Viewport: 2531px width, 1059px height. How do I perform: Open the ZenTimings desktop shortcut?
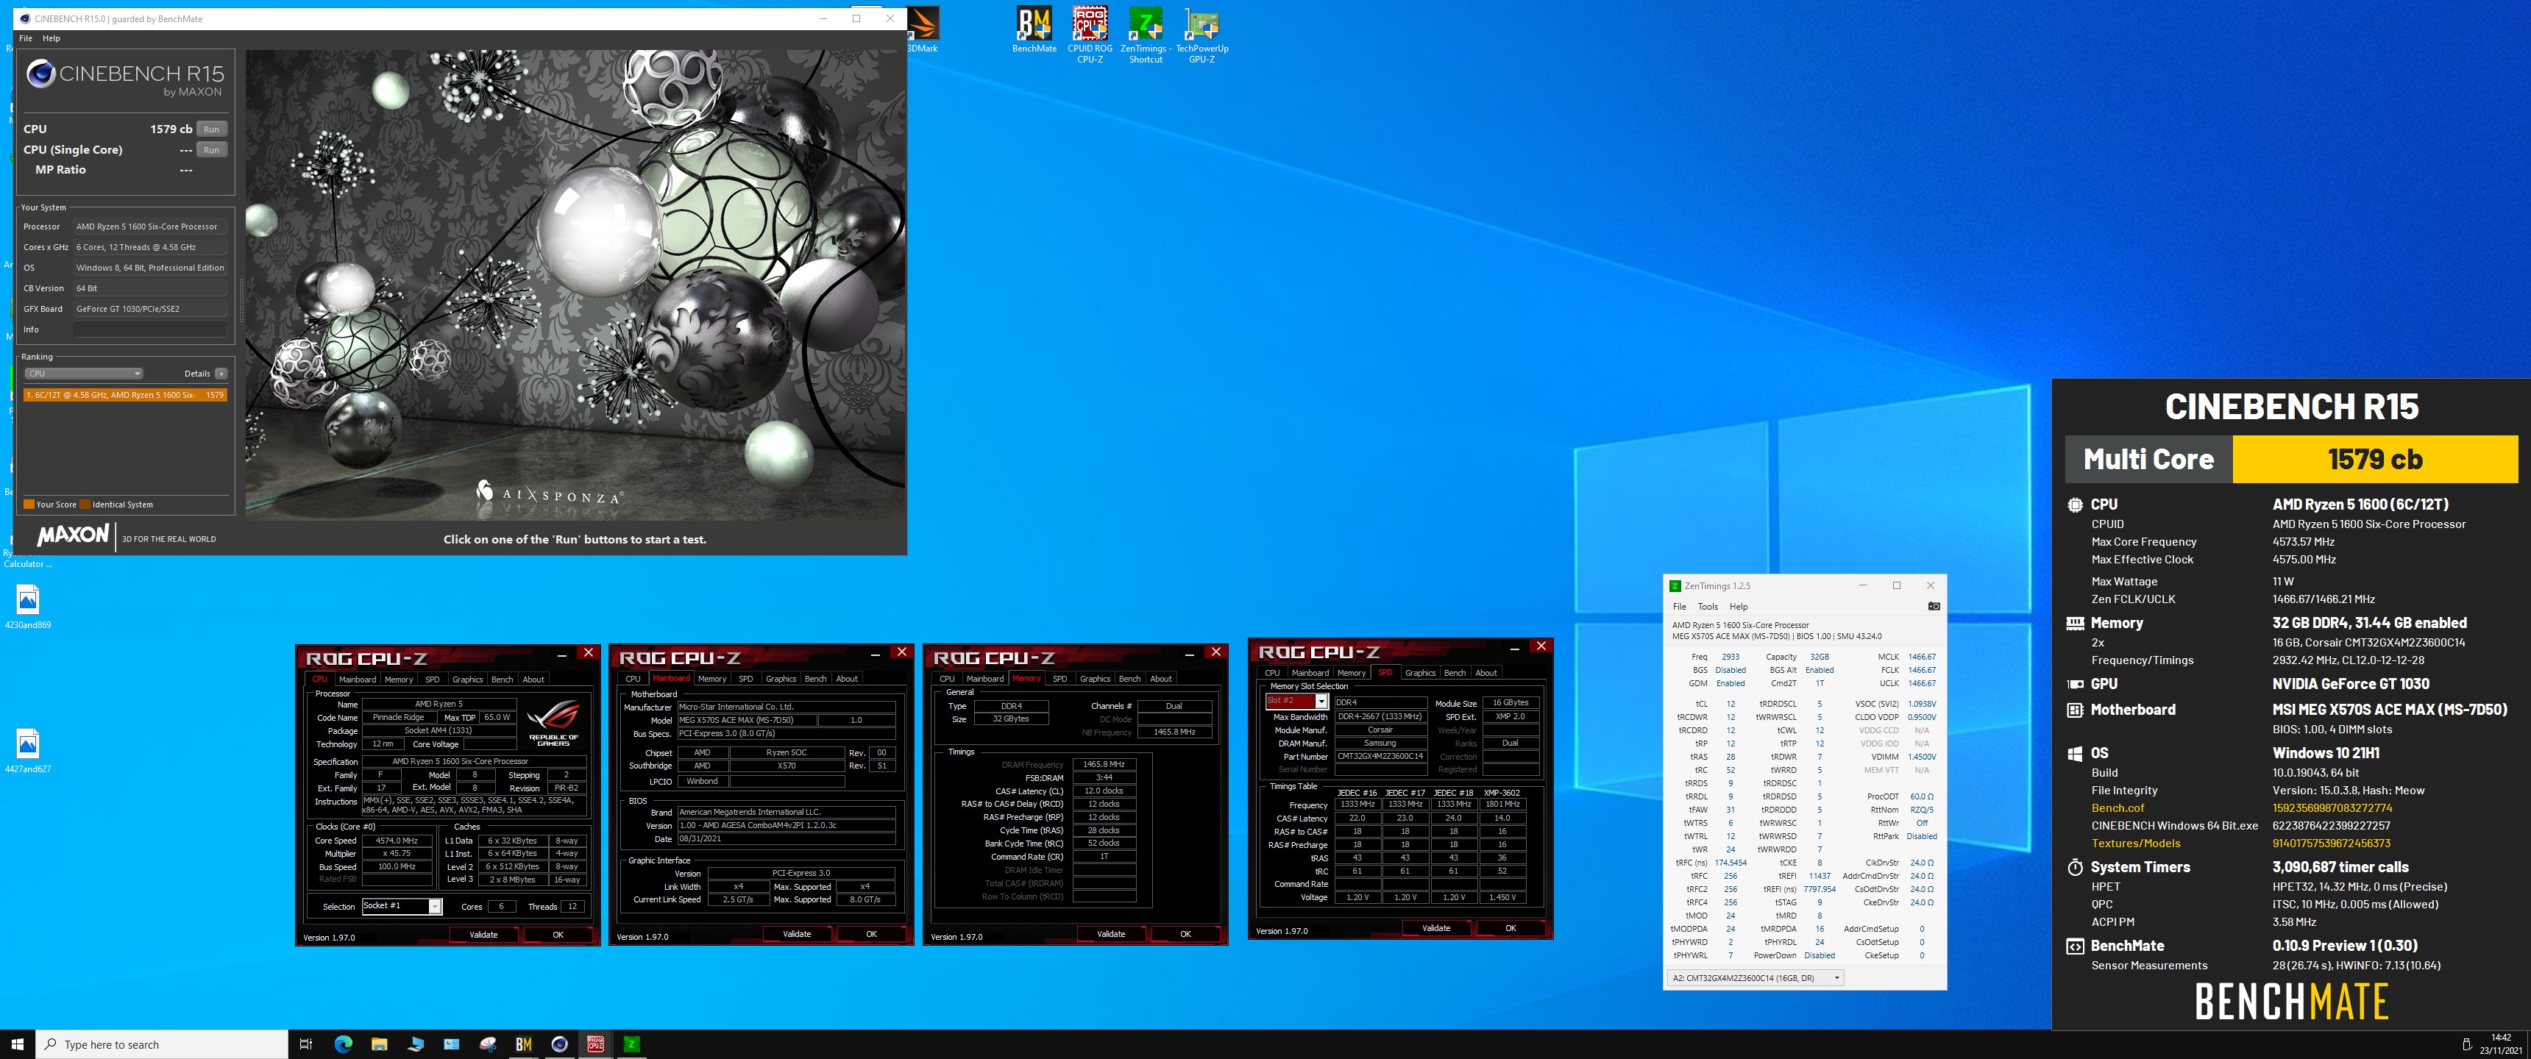[1146, 35]
